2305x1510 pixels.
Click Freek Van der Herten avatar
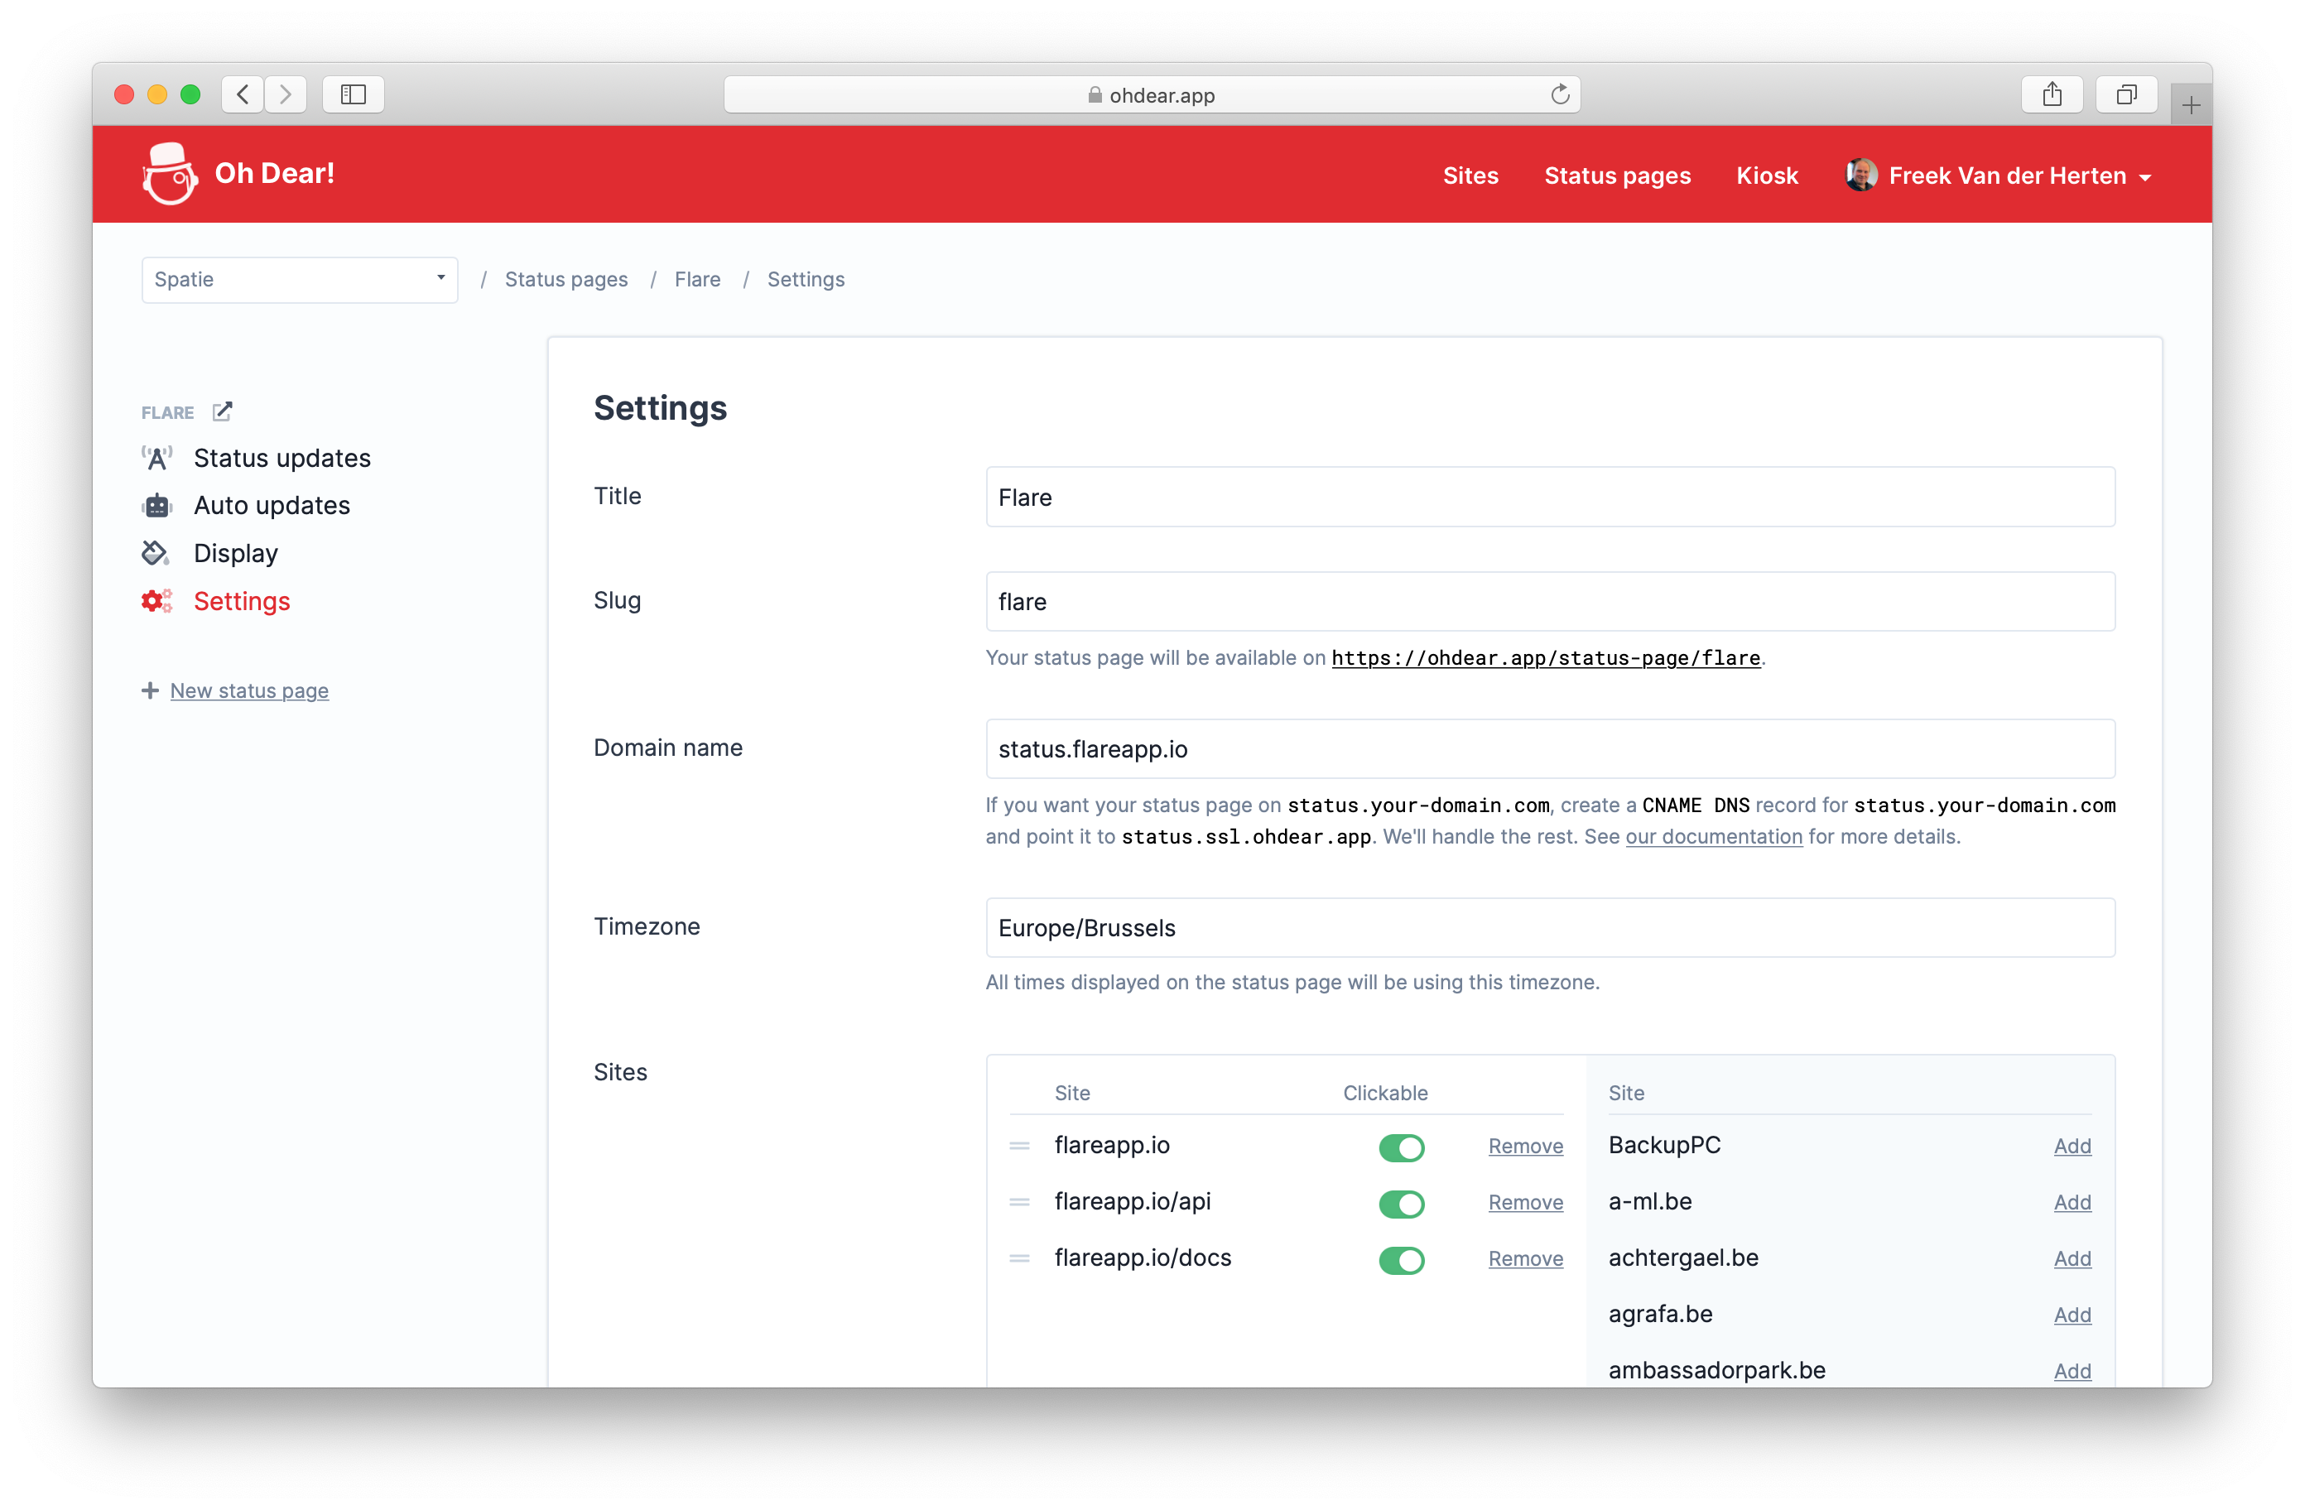tap(1860, 176)
